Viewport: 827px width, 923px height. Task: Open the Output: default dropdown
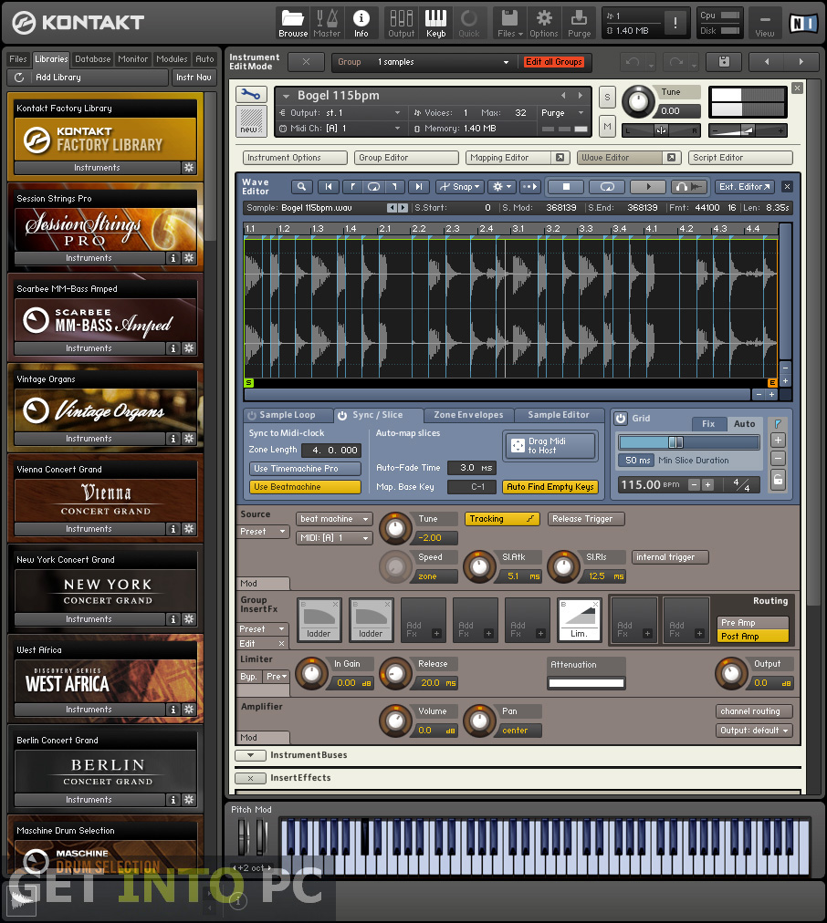(754, 731)
